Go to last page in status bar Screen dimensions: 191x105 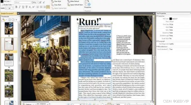click(90, 104)
